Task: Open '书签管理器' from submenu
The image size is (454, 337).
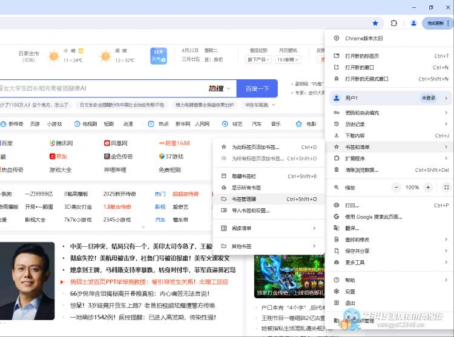Action: click(268, 199)
